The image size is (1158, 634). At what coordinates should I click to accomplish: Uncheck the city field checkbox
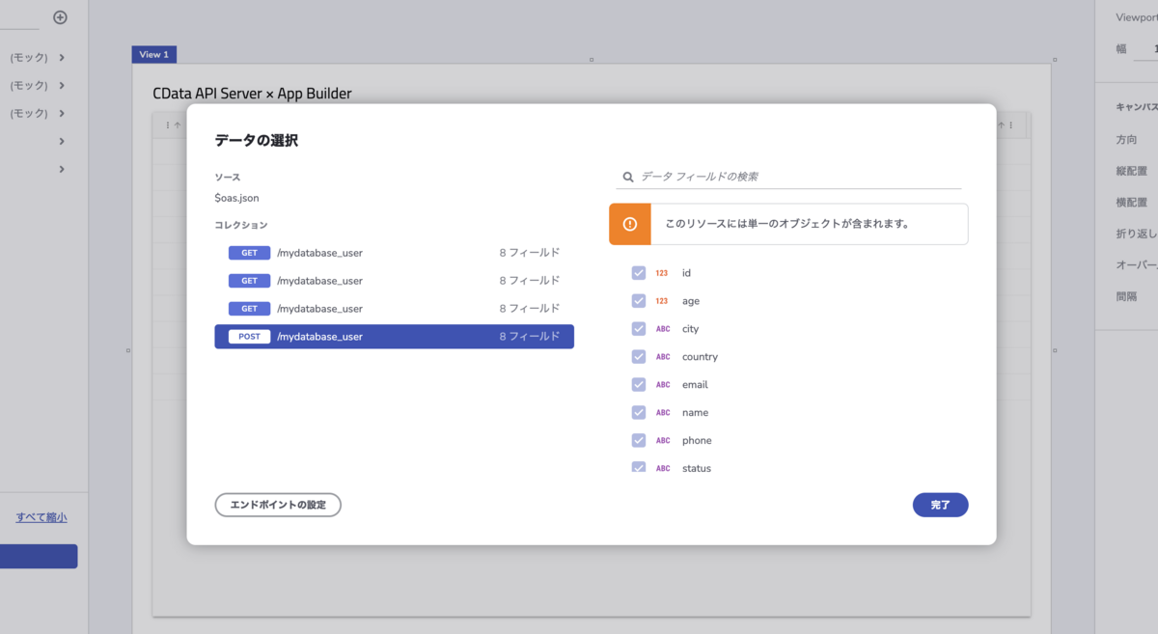[639, 329]
